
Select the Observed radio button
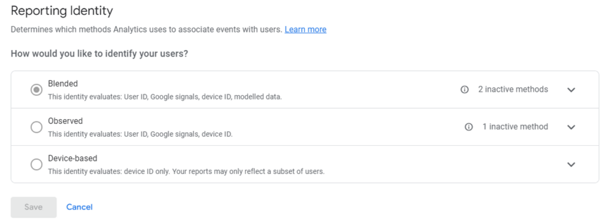[36, 127]
